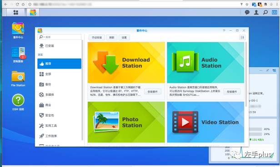This screenshot has height=167, width=280.
Task: Open the Download Station banner
Action: [x=126, y=63]
